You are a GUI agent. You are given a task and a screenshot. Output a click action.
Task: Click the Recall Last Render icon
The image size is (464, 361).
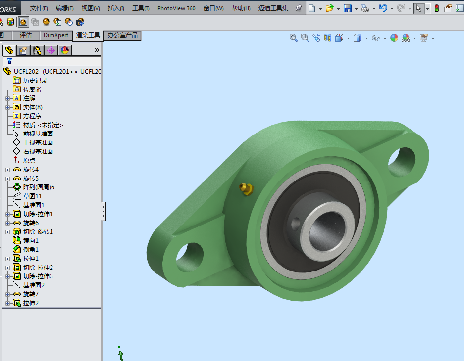(80, 22)
